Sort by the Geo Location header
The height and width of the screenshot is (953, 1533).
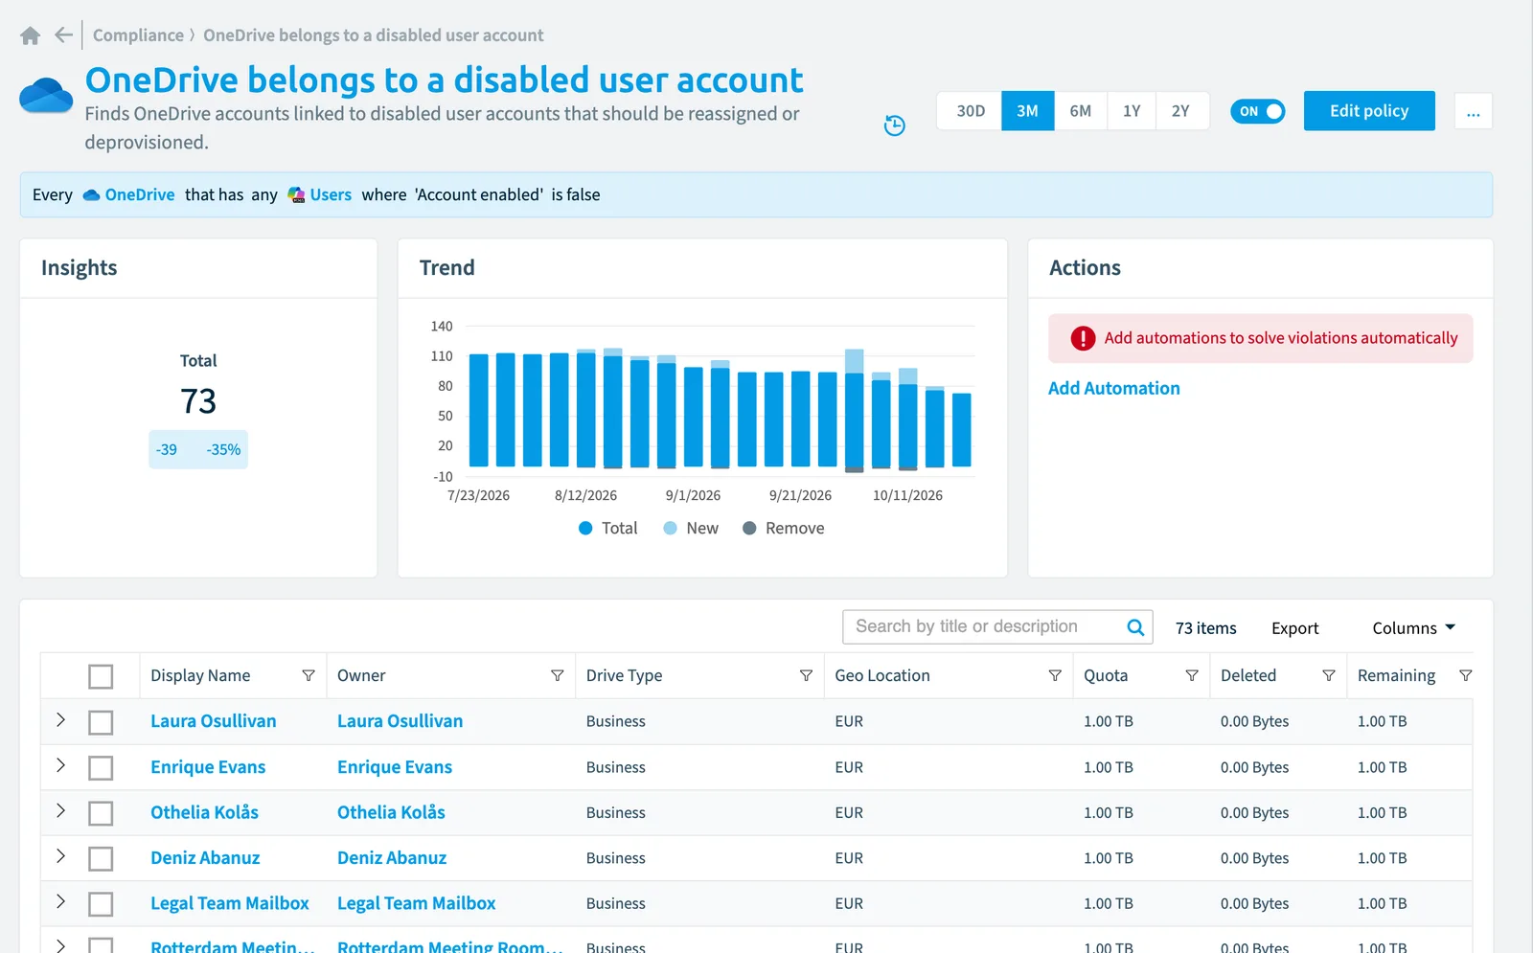coord(882,676)
